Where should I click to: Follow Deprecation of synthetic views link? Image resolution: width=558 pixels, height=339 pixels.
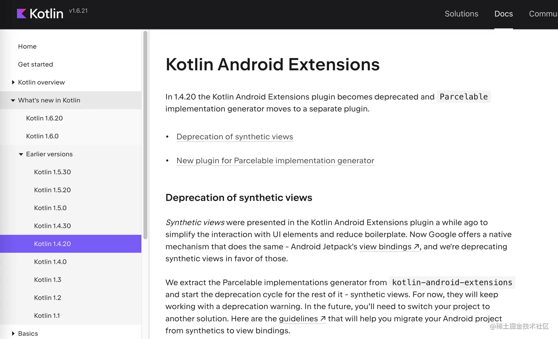pyautogui.click(x=235, y=137)
